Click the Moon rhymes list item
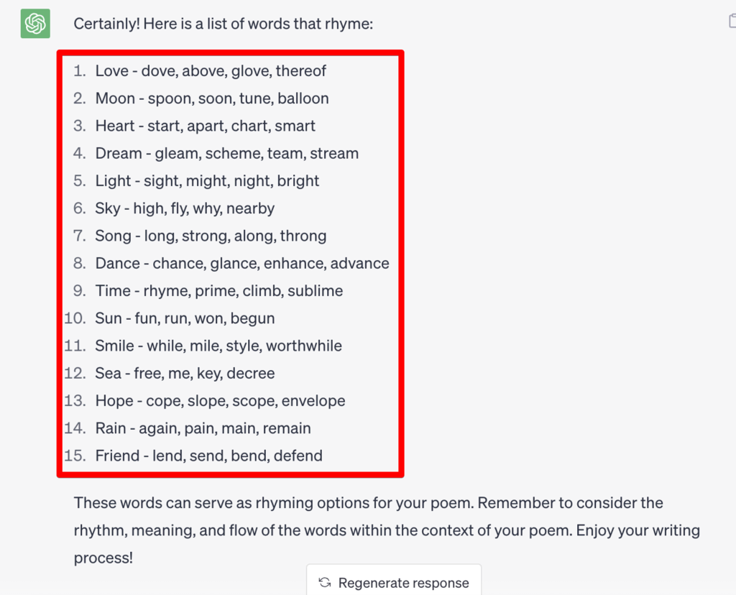The height and width of the screenshot is (595, 736). pyautogui.click(x=212, y=98)
